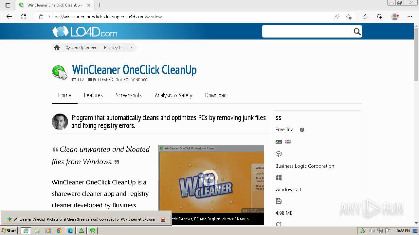The image size is (419, 235).
Task: Reload the current page
Action: (24, 17)
